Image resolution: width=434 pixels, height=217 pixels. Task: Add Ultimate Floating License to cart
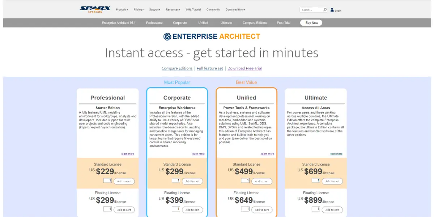(x=332, y=210)
